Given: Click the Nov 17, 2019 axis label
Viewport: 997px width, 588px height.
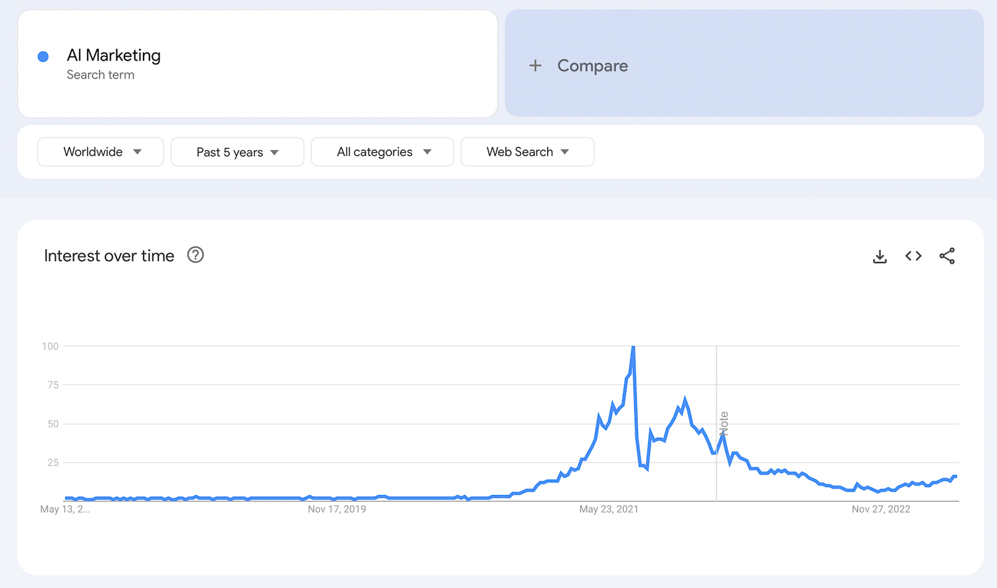Looking at the screenshot, I should [336, 510].
